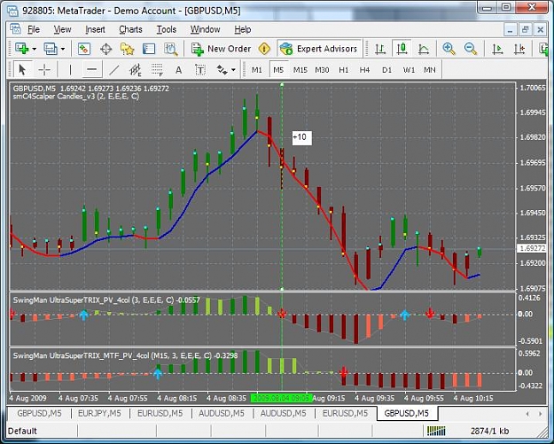Screen dimensions: 554x444
Task: Zoom in on the chart
Action: coord(449,49)
